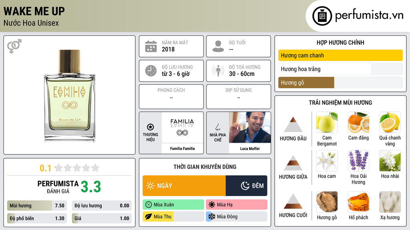Click the Độ phổ biến 1.30 score bar
The width and height of the screenshot is (410, 230).
click(x=37, y=218)
